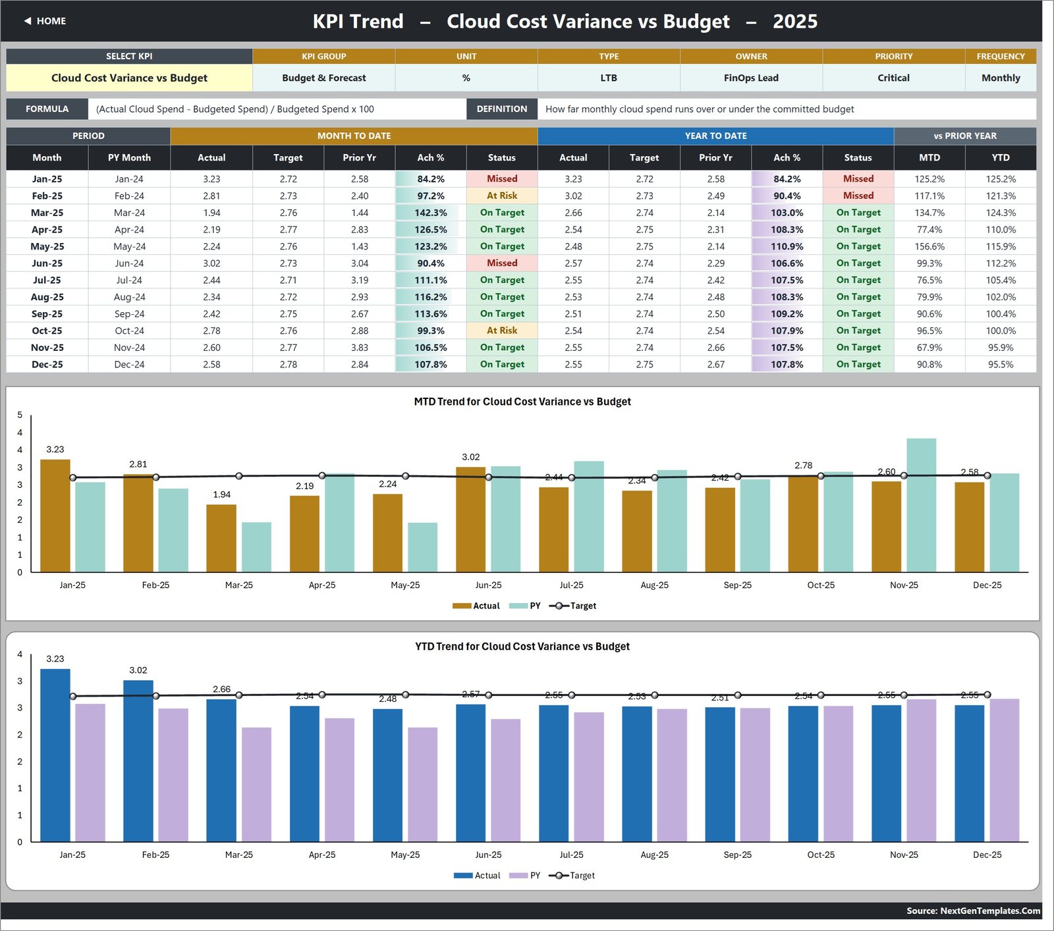Click Oct-25 MTD At Risk status

click(x=502, y=331)
